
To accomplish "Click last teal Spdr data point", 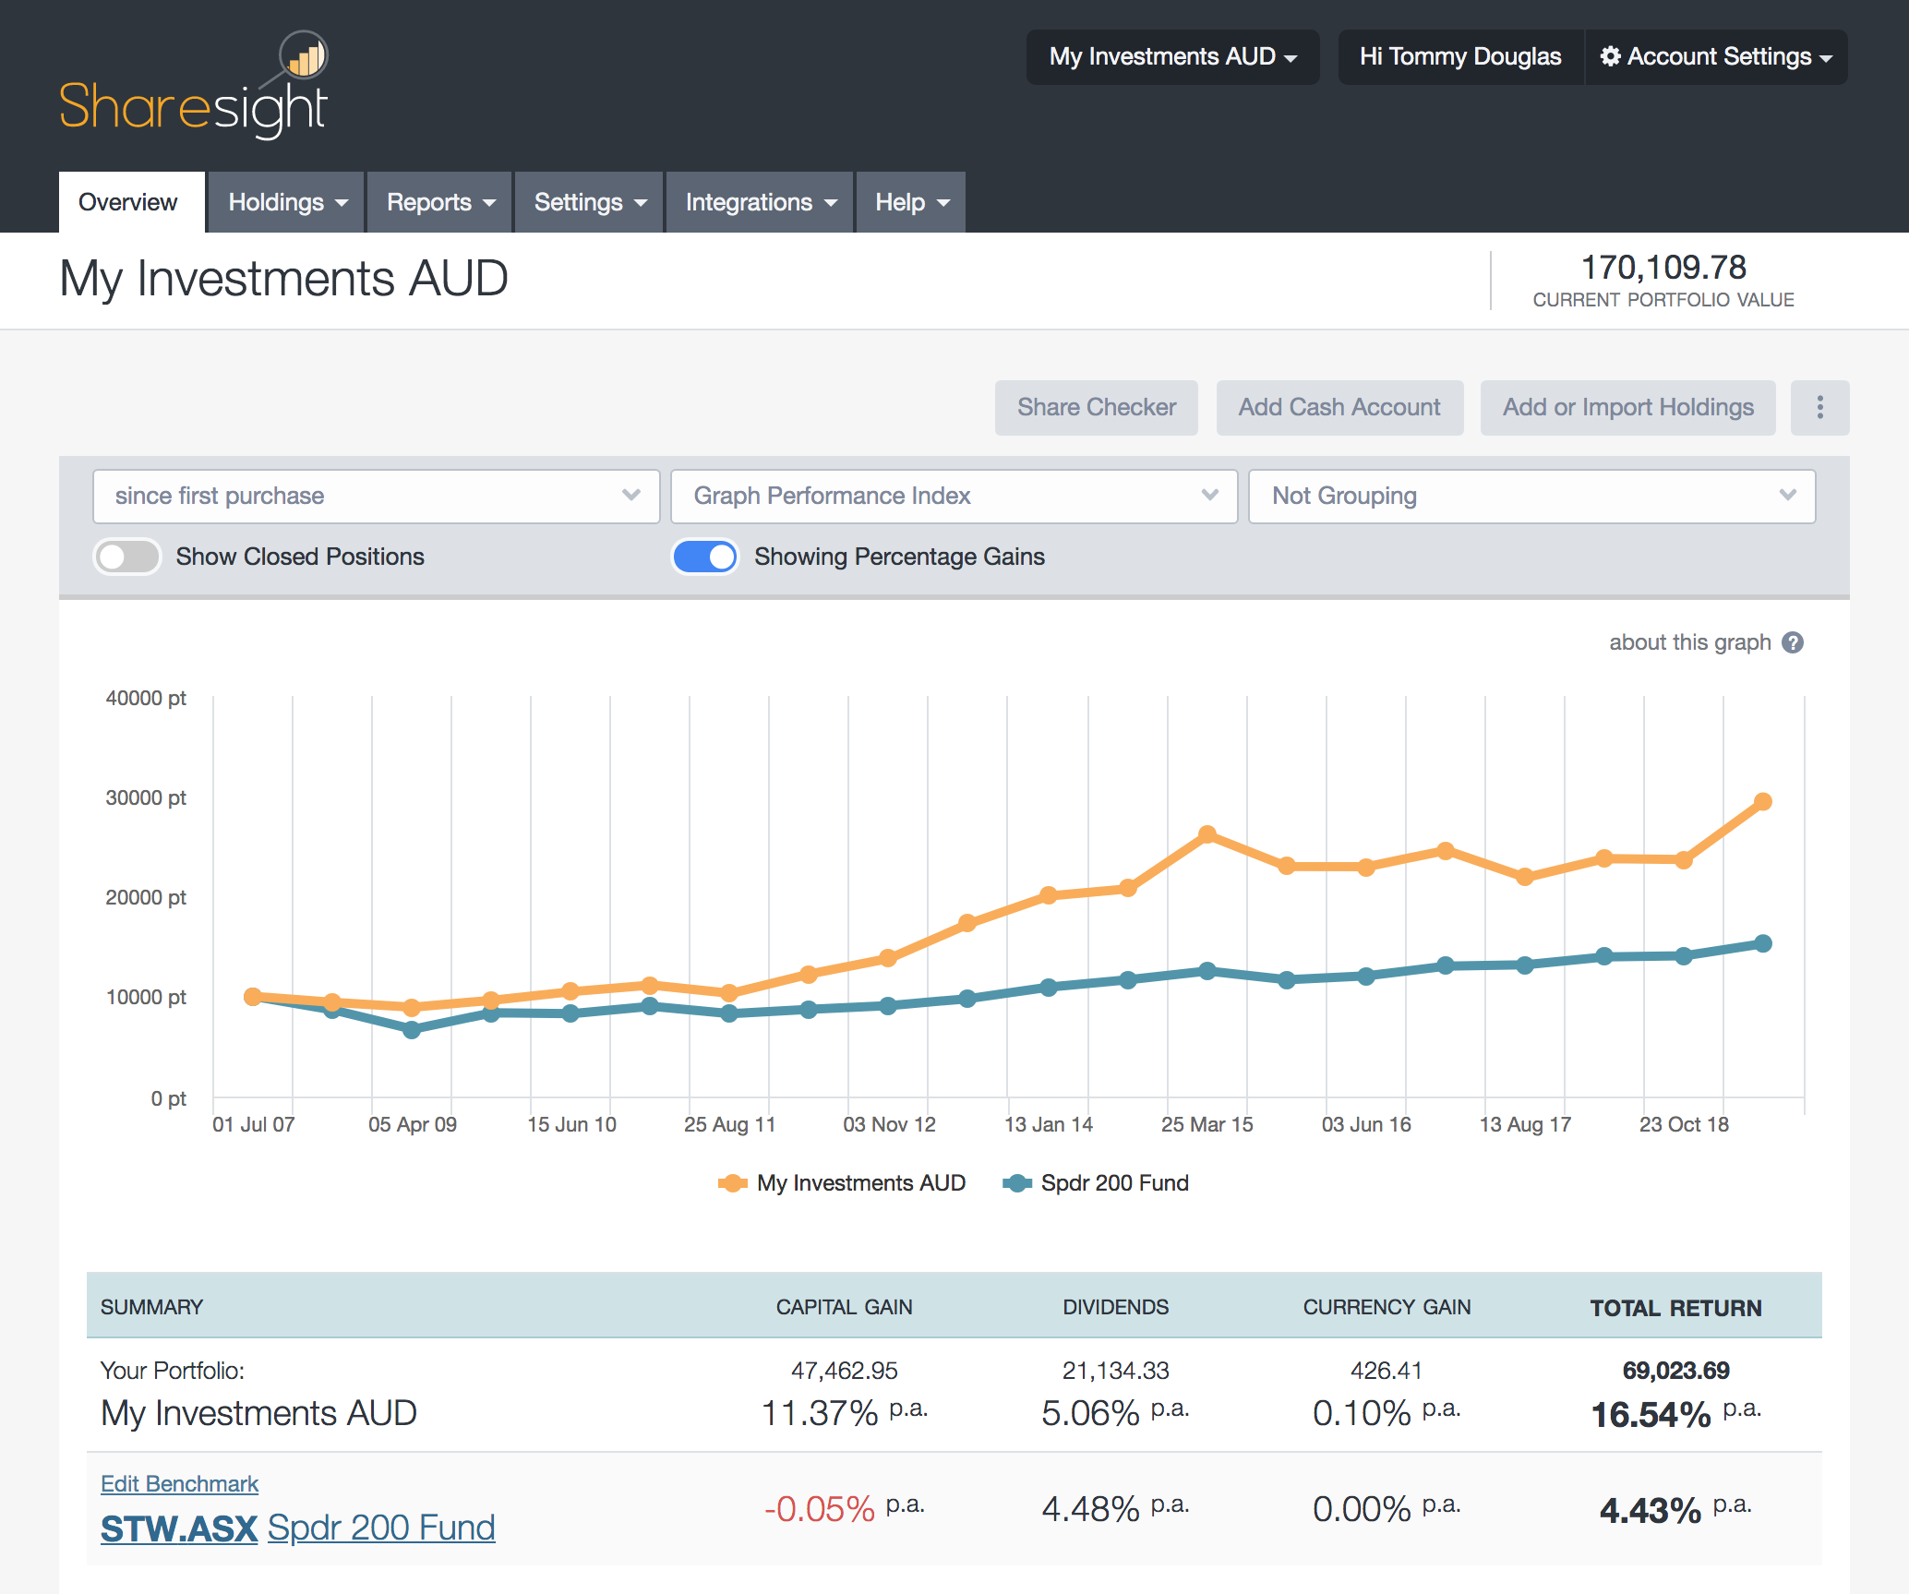I will [x=1762, y=943].
